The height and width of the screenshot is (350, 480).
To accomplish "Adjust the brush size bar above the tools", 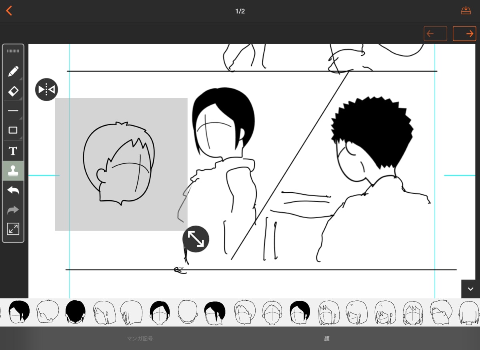I will (13, 51).
